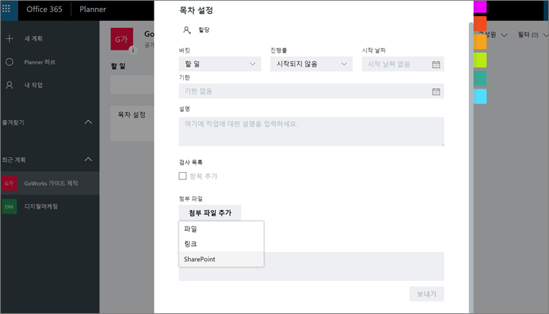
Task: Select the GoWorks 가이드 제작 plan tile icon
Action: pos(10,183)
